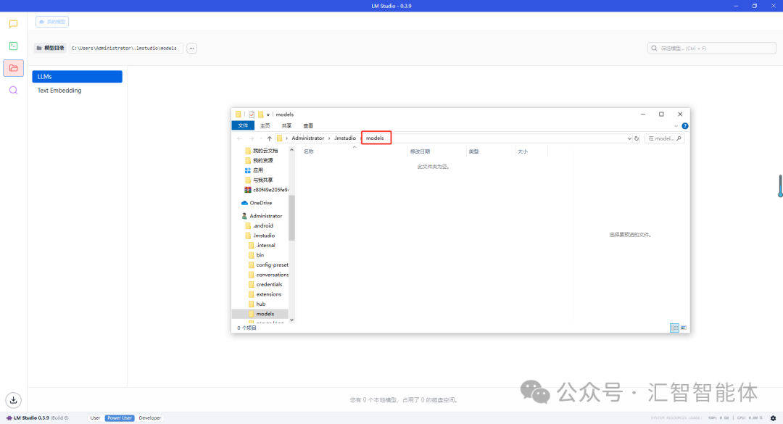Sort by 名称 column header
This screenshot has width=783, height=424.
click(x=309, y=151)
